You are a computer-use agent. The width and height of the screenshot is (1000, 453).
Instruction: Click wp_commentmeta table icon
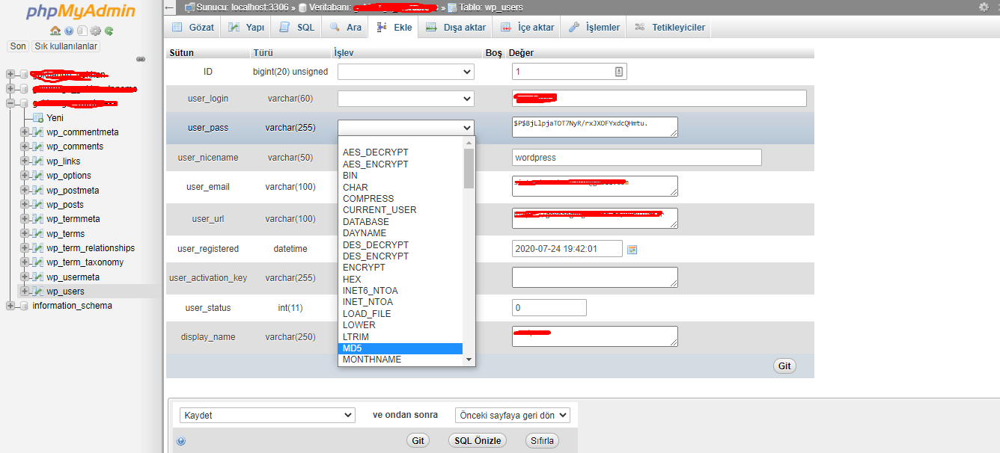[37, 132]
